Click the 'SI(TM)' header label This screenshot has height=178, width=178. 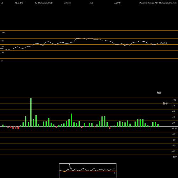point(68,3)
